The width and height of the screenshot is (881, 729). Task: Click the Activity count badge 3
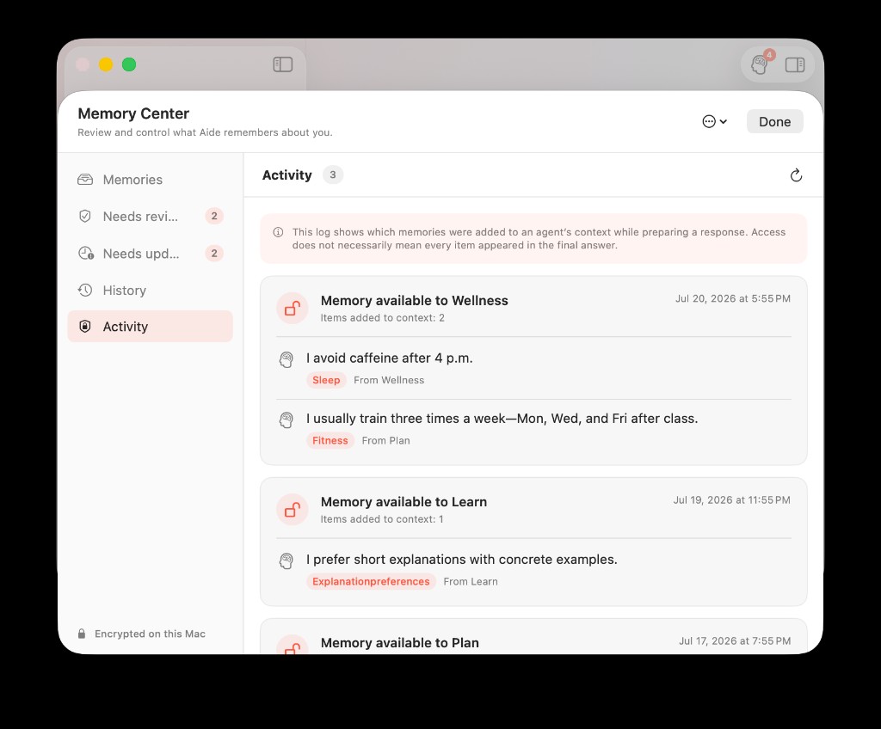pos(333,175)
